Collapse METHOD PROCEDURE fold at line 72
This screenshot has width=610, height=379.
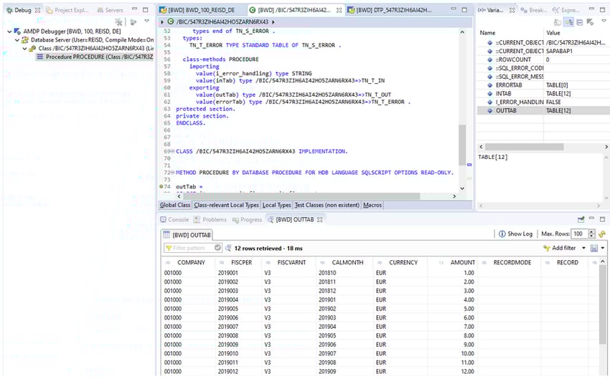coord(173,173)
